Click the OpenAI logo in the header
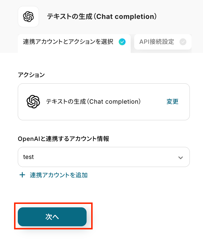The width and height of the screenshot is (203, 240). click(28, 17)
